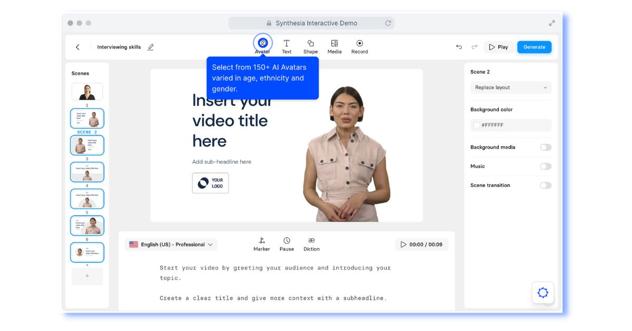Enable the Scene transition toggle
Viewport: 632px width, 331px height.
545,185
